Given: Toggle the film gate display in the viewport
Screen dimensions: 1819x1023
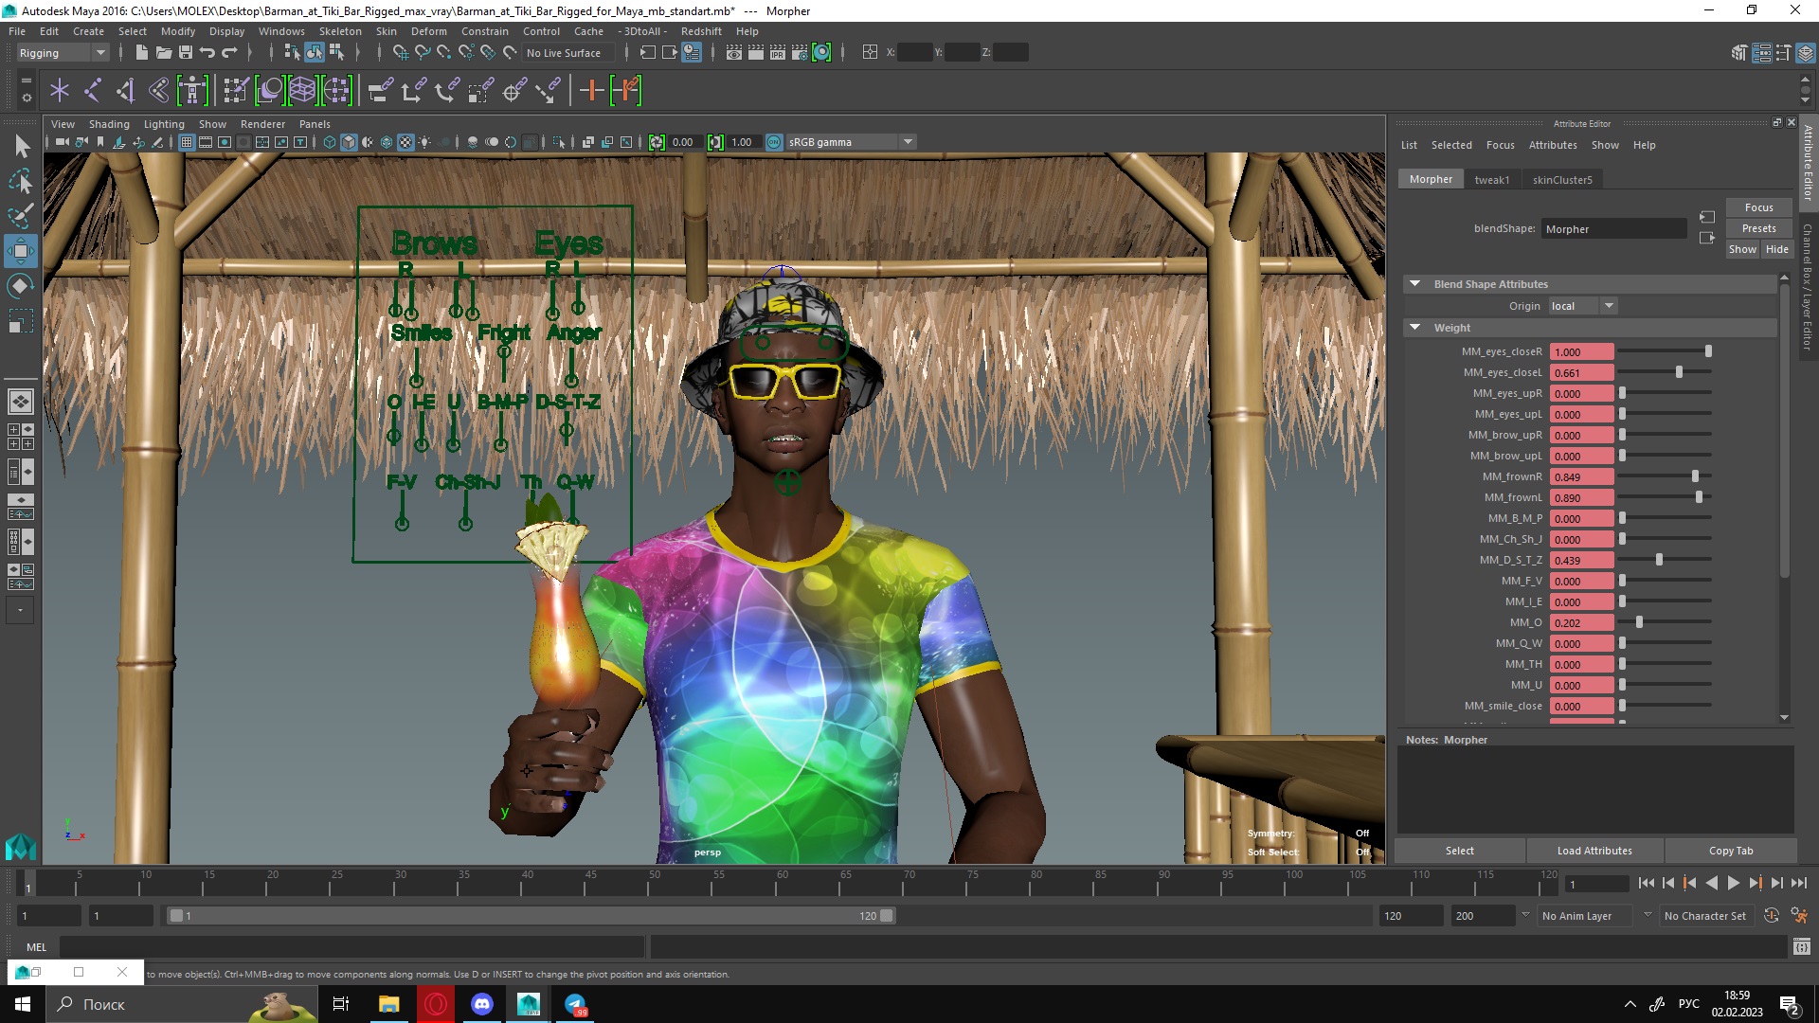Looking at the screenshot, I should (x=206, y=142).
